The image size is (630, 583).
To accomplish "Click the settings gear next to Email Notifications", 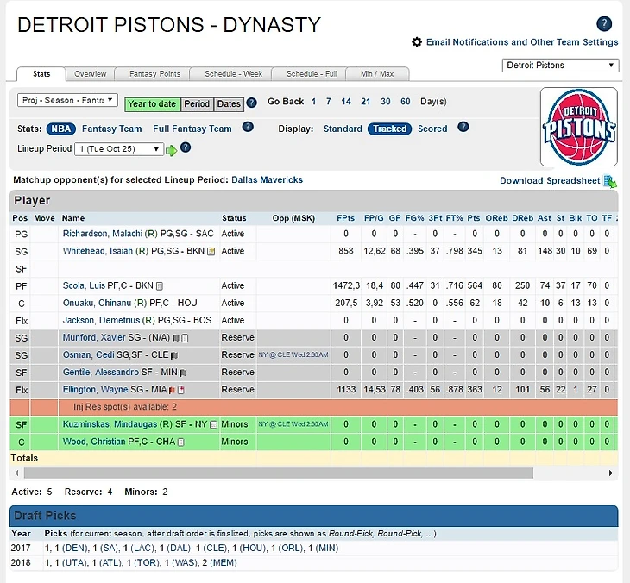I will pyautogui.click(x=418, y=42).
